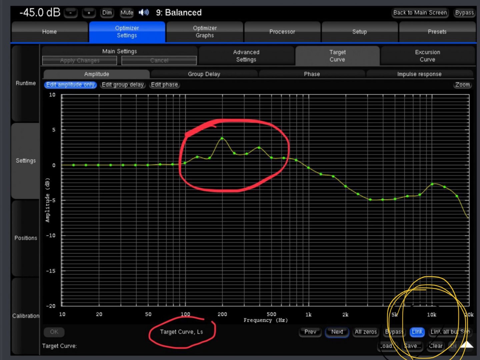
Task: Select the Target Curve tab
Action: 337,56
